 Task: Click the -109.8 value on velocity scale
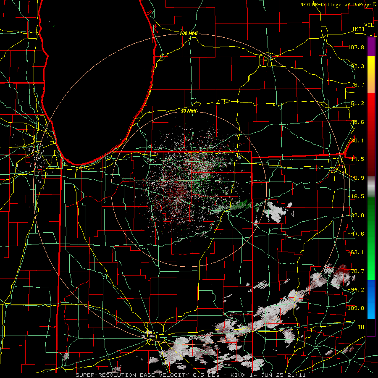354,308
